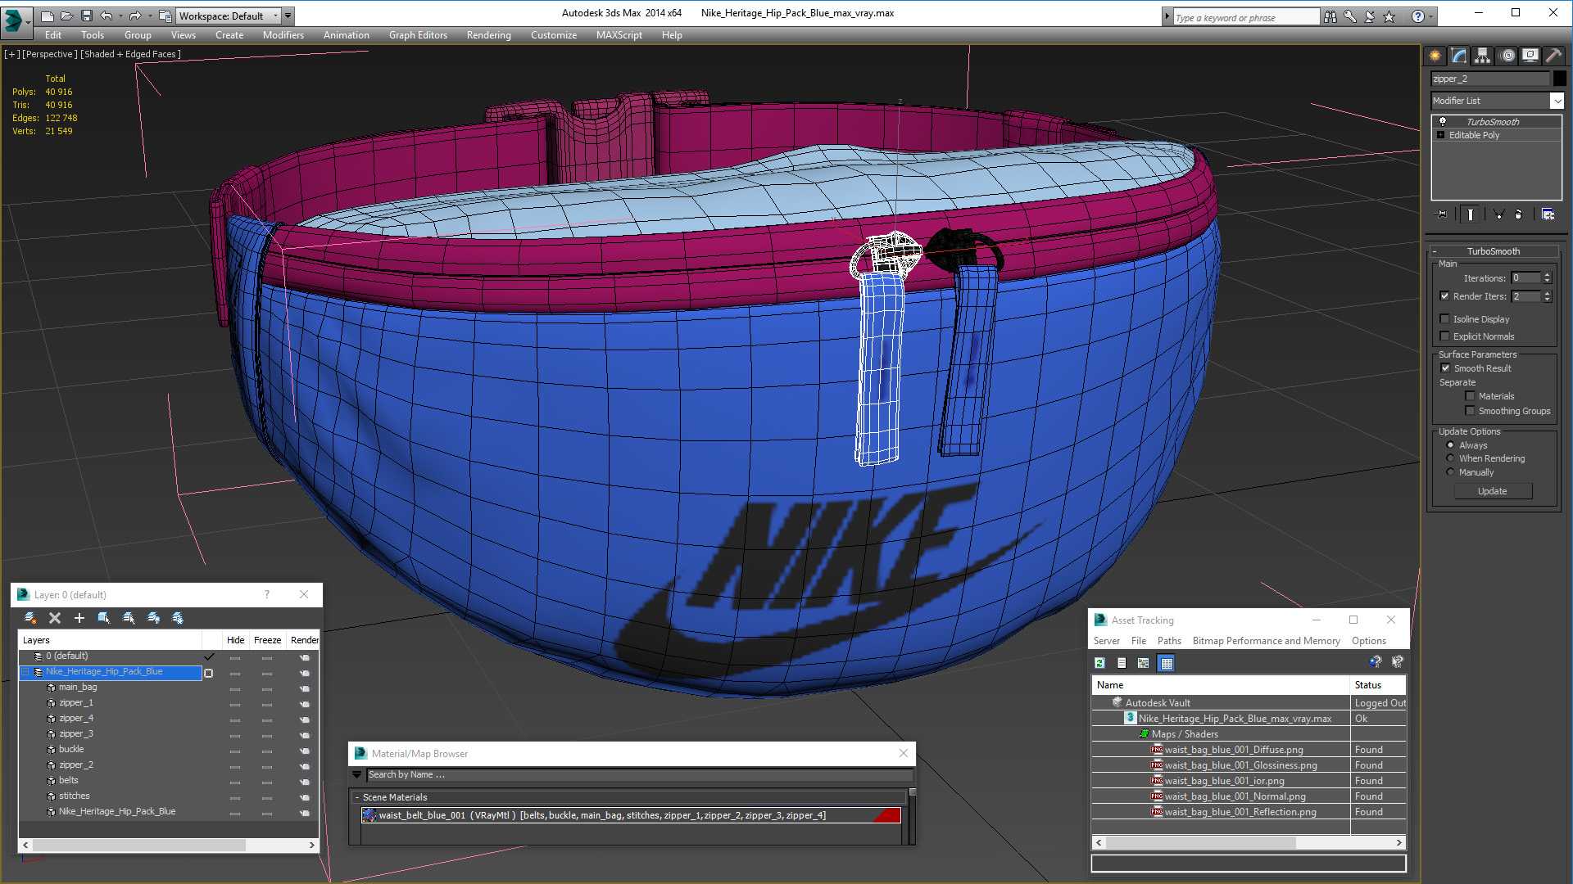Image resolution: width=1573 pixels, height=884 pixels.
Task: Toggle Show End Result icon in modifier stack
Action: click(x=1471, y=214)
